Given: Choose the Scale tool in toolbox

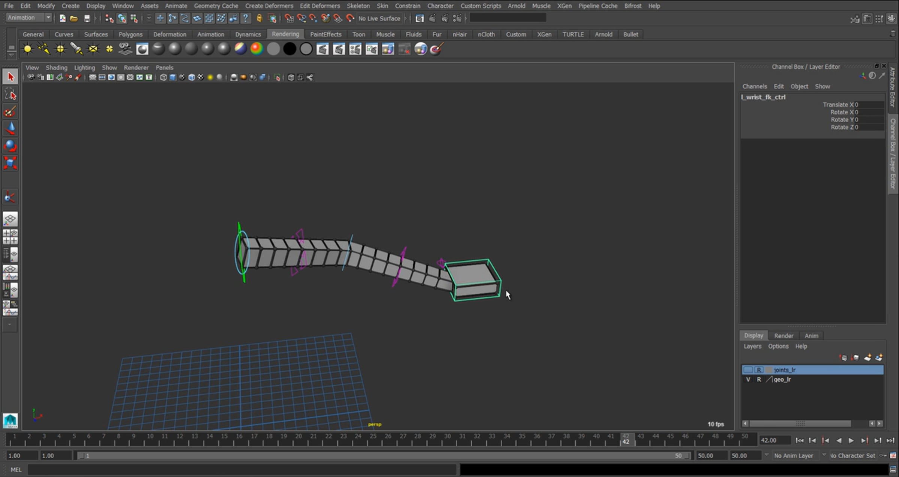Looking at the screenshot, I should tap(10, 163).
